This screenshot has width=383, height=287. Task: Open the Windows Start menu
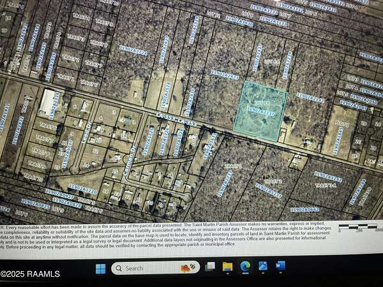click(x=100, y=268)
